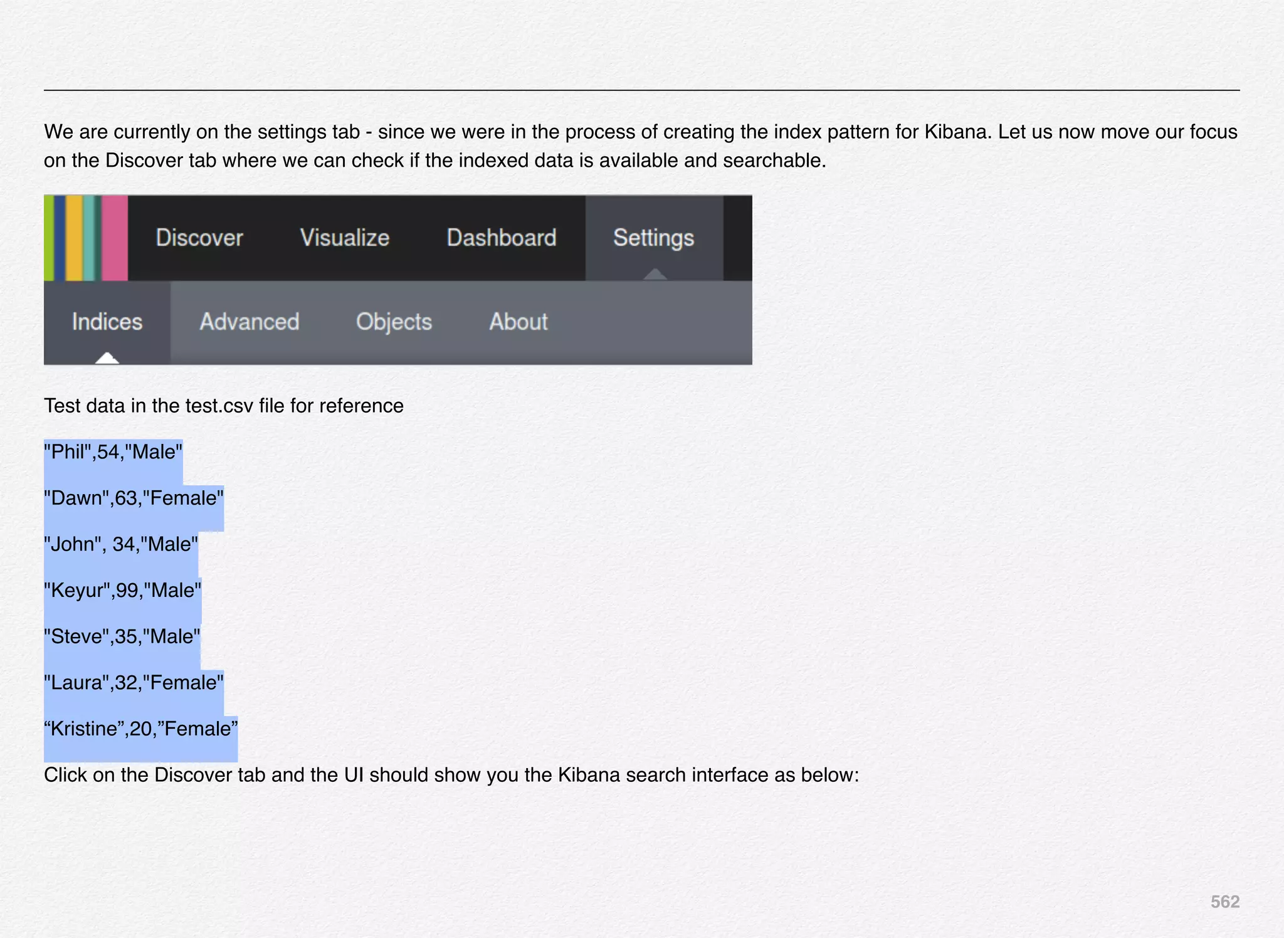Open the Objects settings section
This screenshot has width=1284, height=938.
point(394,322)
